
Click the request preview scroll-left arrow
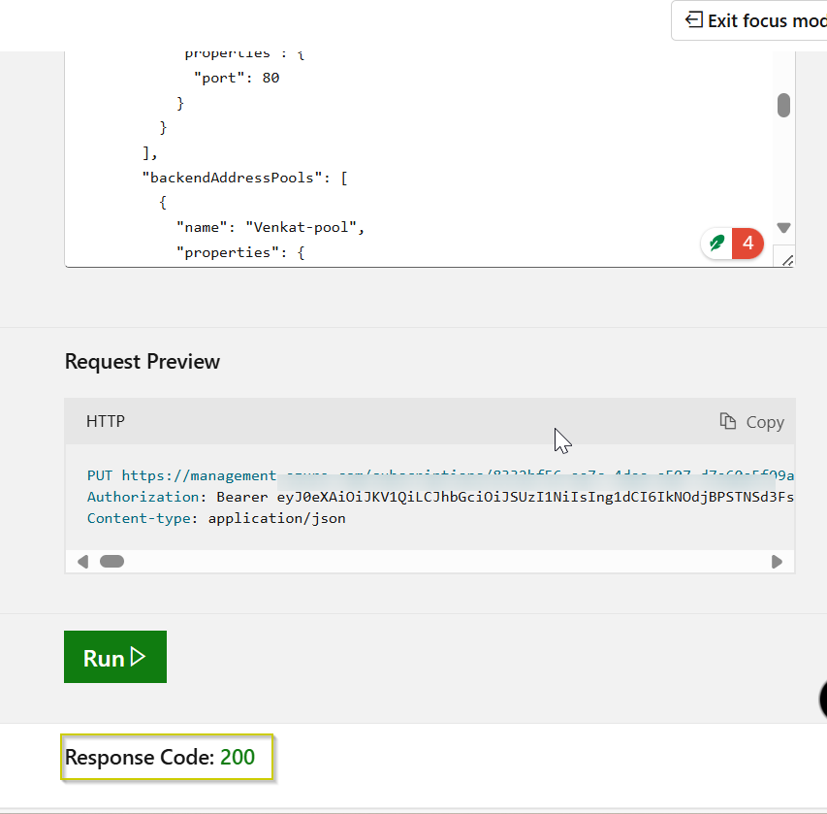coord(82,561)
